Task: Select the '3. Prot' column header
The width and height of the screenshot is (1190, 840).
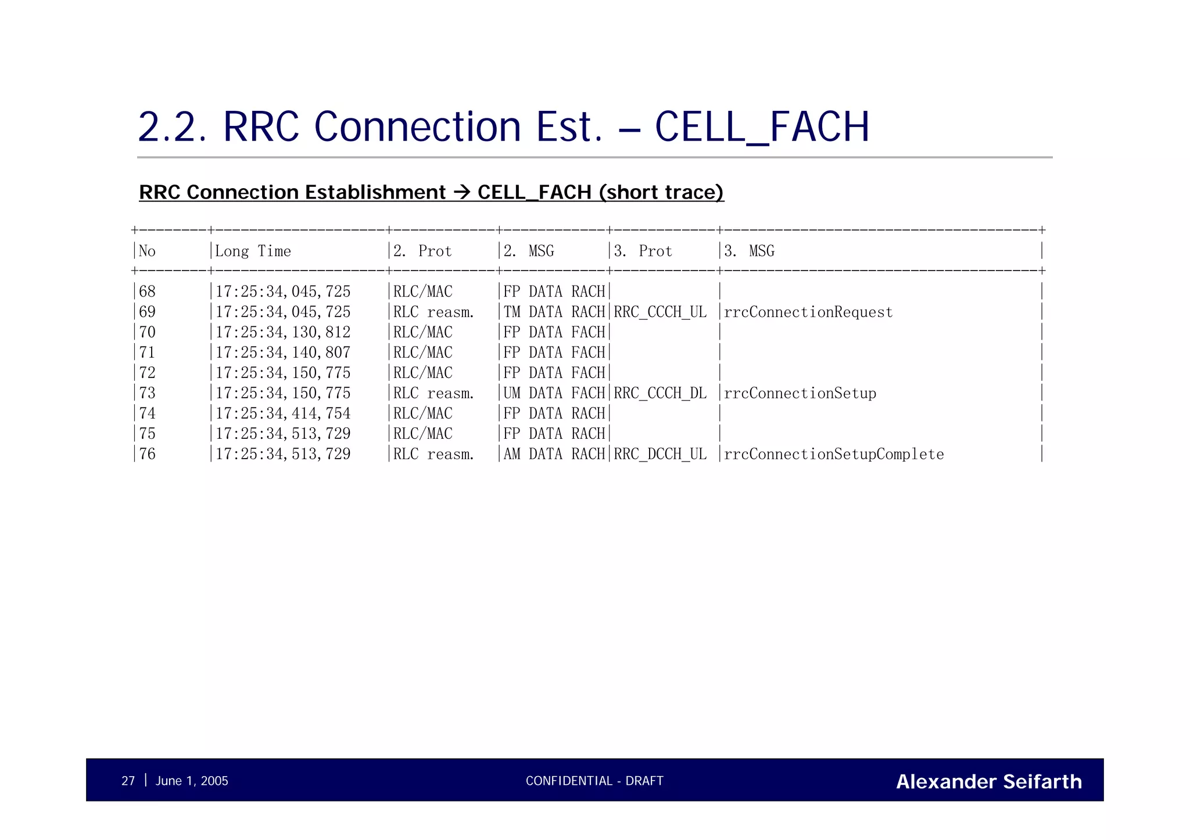Action: (643, 251)
